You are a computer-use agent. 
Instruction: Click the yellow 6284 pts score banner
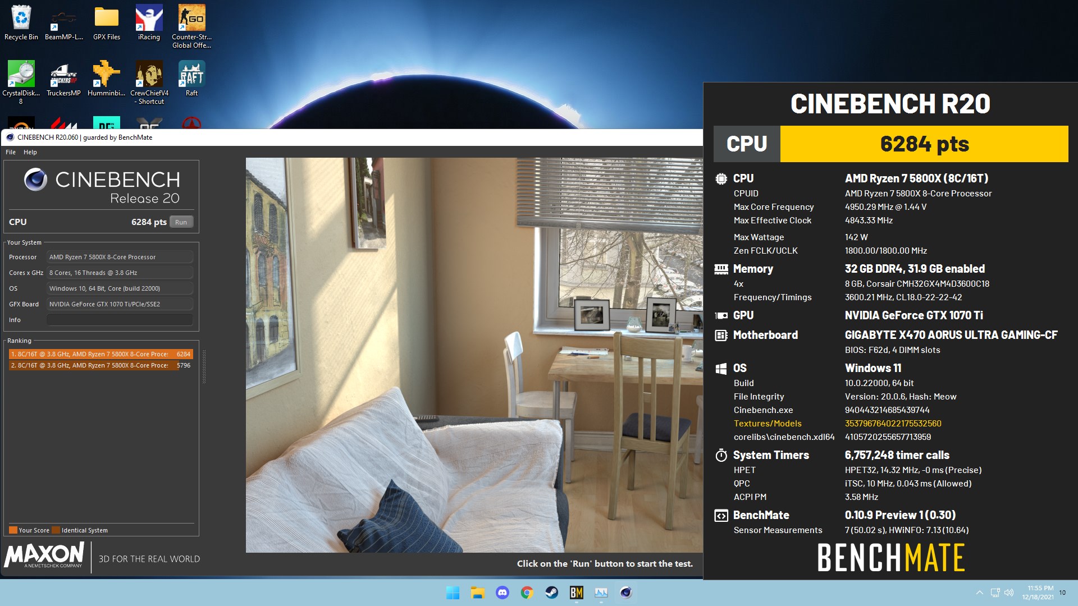tap(924, 144)
